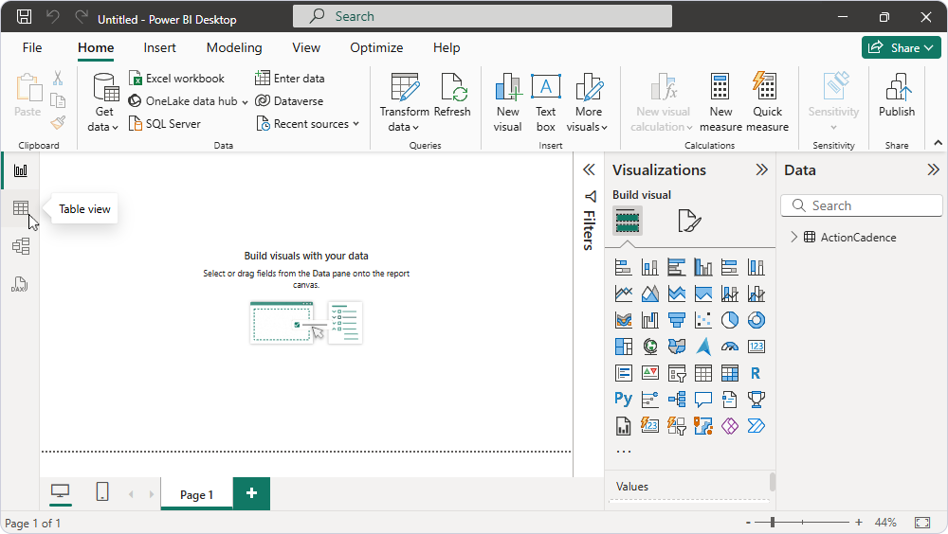Open the Share dropdown button
The image size is (948, 534).
click(901, 47)
